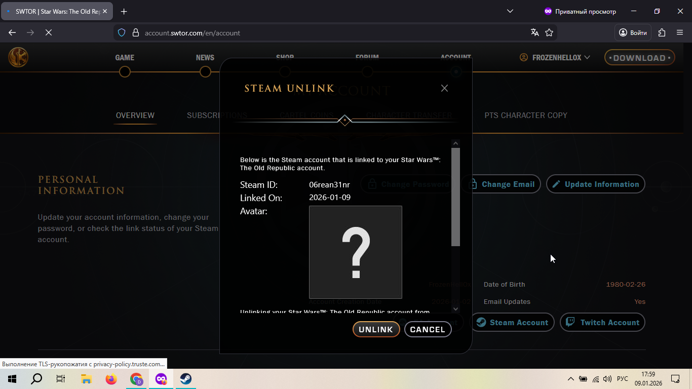This screenshot has width=692, height=389.
Task: Open the Windows Start menu
Action: [12, 379]
